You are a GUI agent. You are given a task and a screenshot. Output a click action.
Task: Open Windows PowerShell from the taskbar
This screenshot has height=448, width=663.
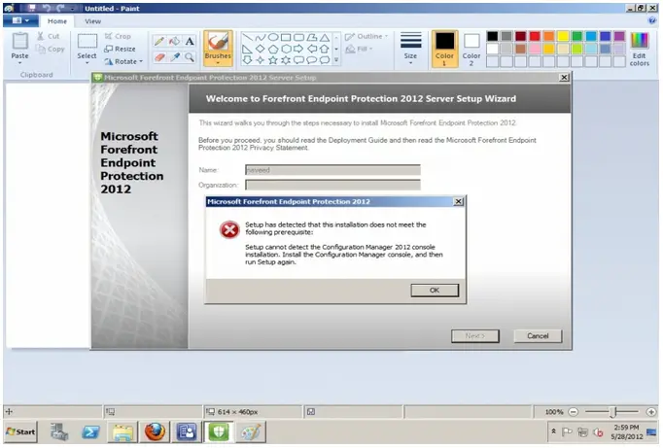91,431
